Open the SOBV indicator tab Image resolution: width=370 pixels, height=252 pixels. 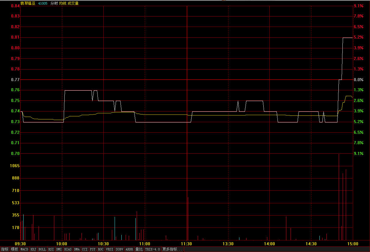(119, 249)
